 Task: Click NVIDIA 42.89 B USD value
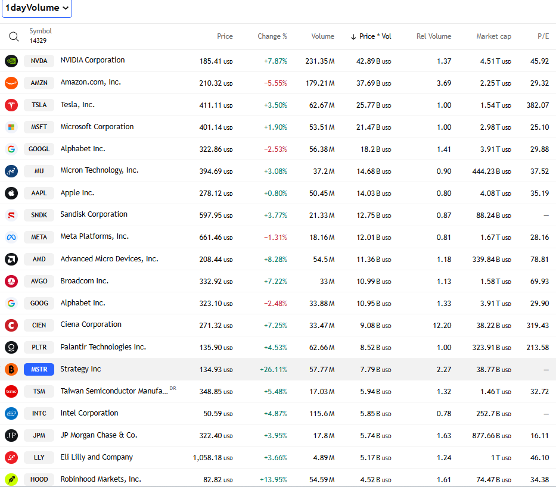point(374,61)
